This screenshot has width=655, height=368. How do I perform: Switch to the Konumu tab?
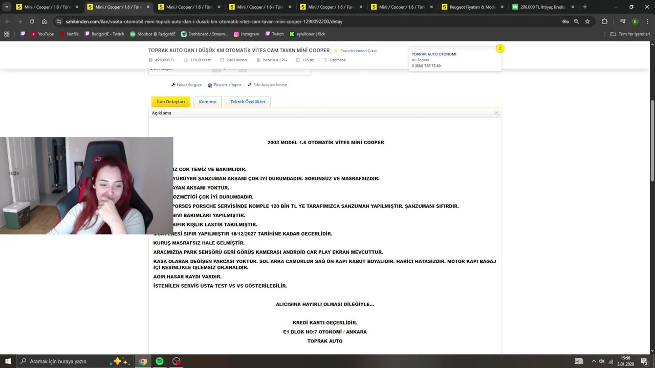click(x=207, y=102)
